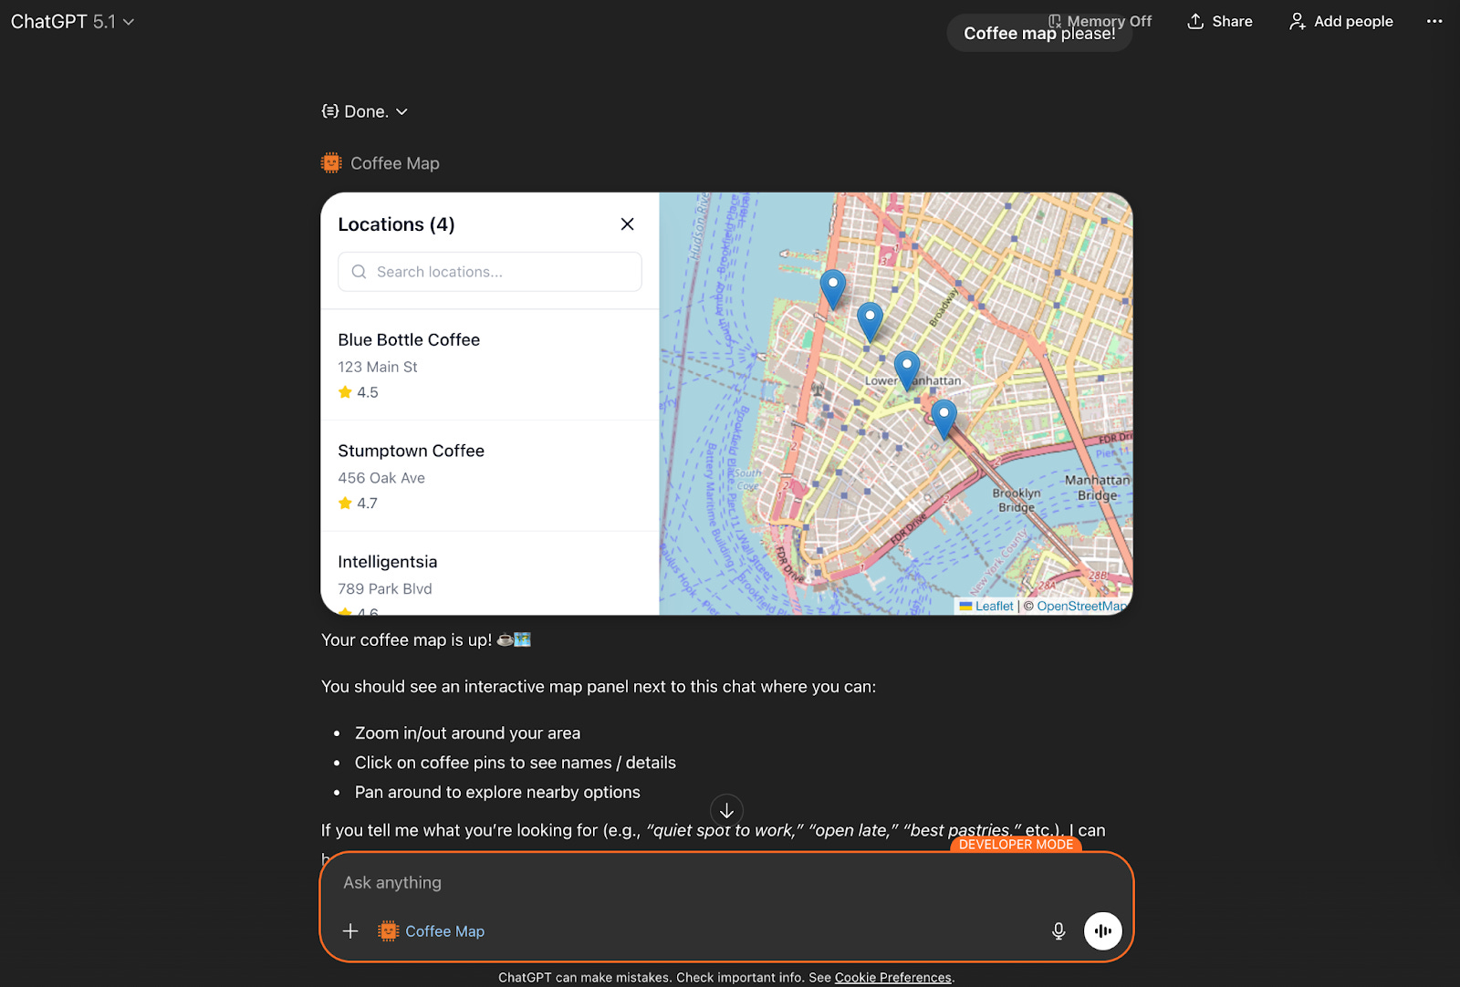The width and height of the screenshot is (1460, 987).
Task: Click the plus attach button in composer
Action: pyautogui.click(x=350, y=931)
